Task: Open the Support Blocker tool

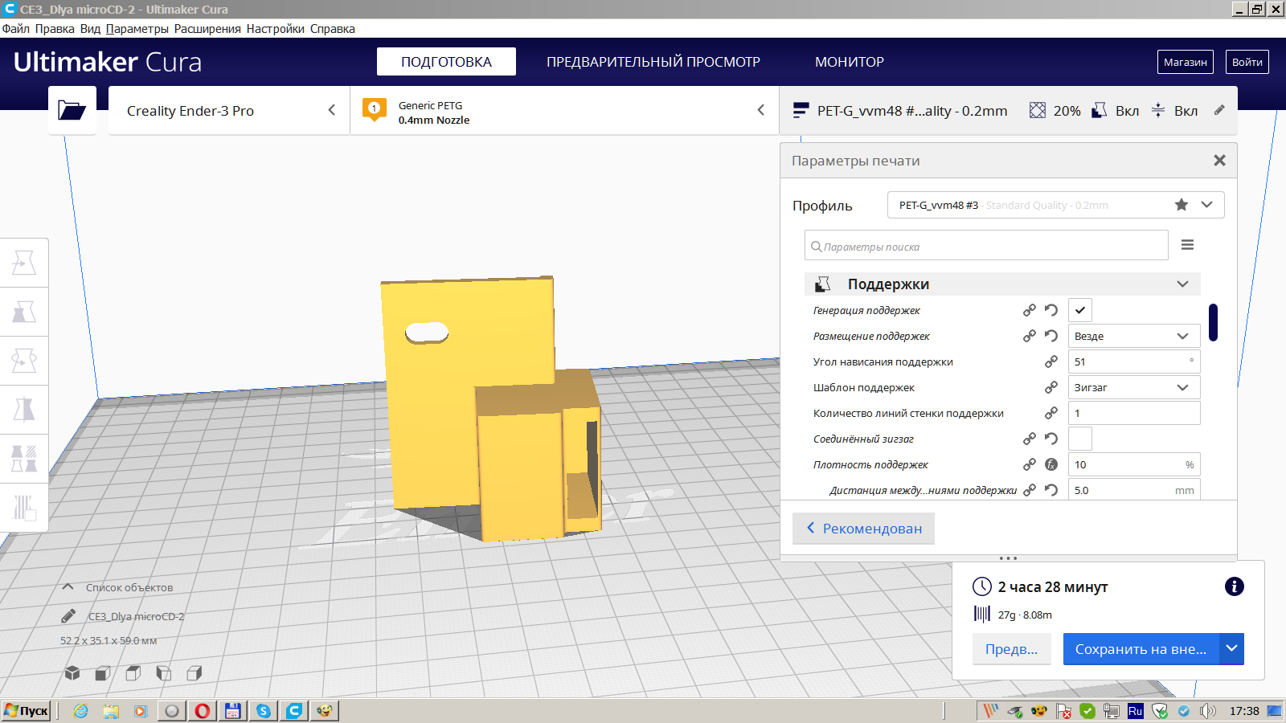Action: (x=24, y=508)
